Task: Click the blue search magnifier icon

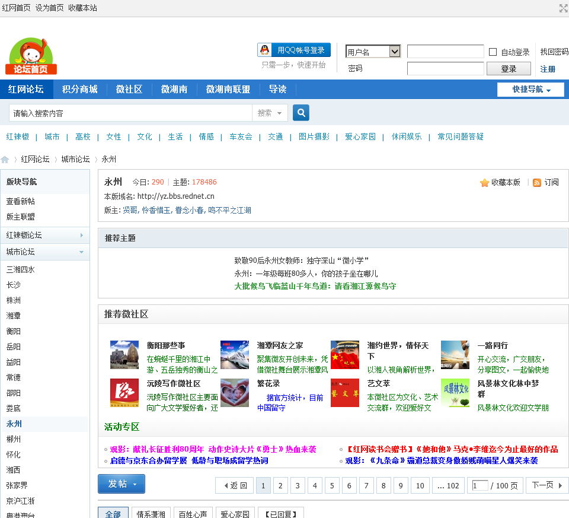Action: coord(301,113)
